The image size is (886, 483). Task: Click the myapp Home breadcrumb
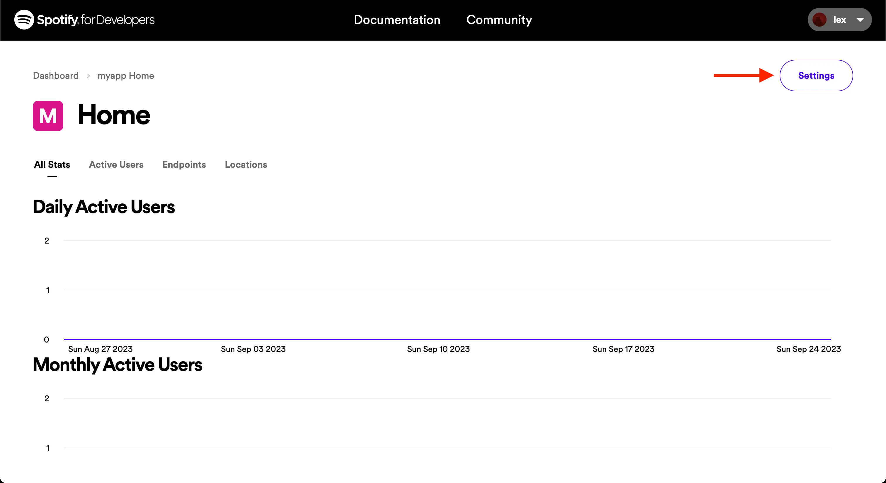tap(125, 76)
